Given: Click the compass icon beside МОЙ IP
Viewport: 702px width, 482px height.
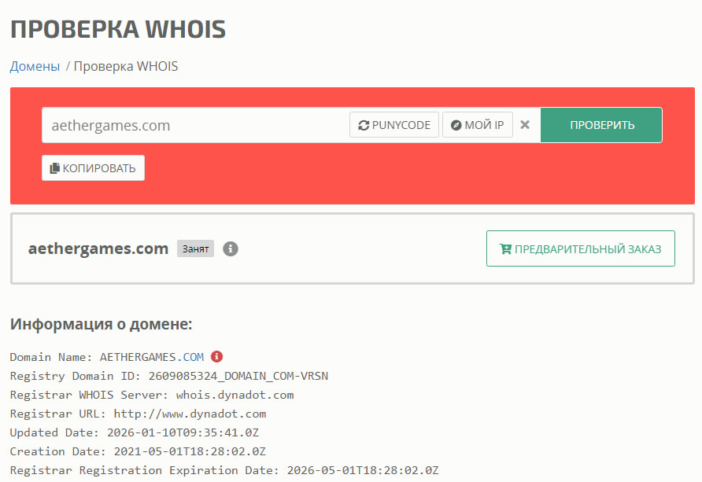Looking at the screenshot, I should point(456,125).
